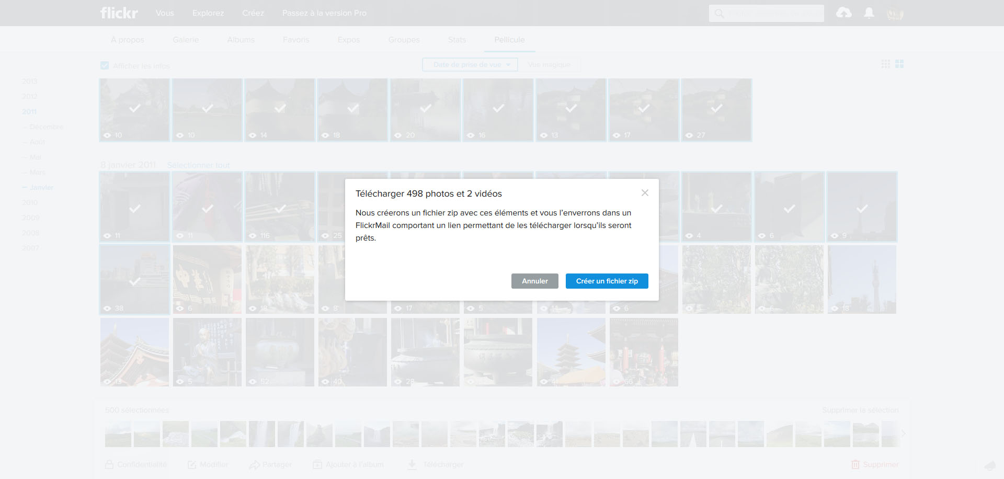Switch to the Stats tab

457,40
